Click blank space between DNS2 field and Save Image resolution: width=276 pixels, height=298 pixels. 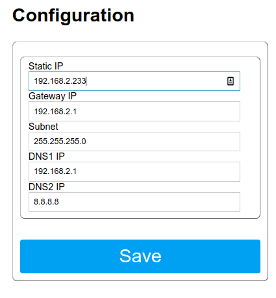pos(140,229)
